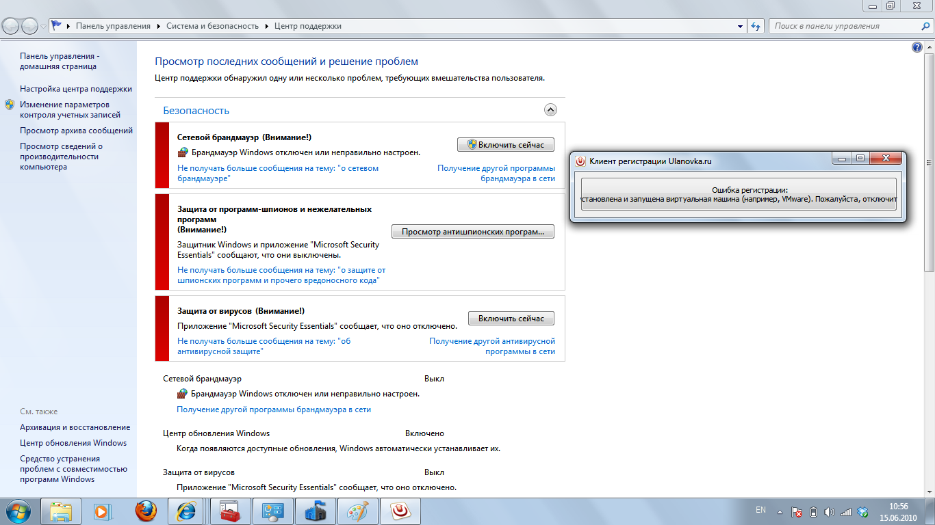Collapse the Безопасность section chevron
Image resolution: width=935 pixels, height=525 pixels.
550,110
